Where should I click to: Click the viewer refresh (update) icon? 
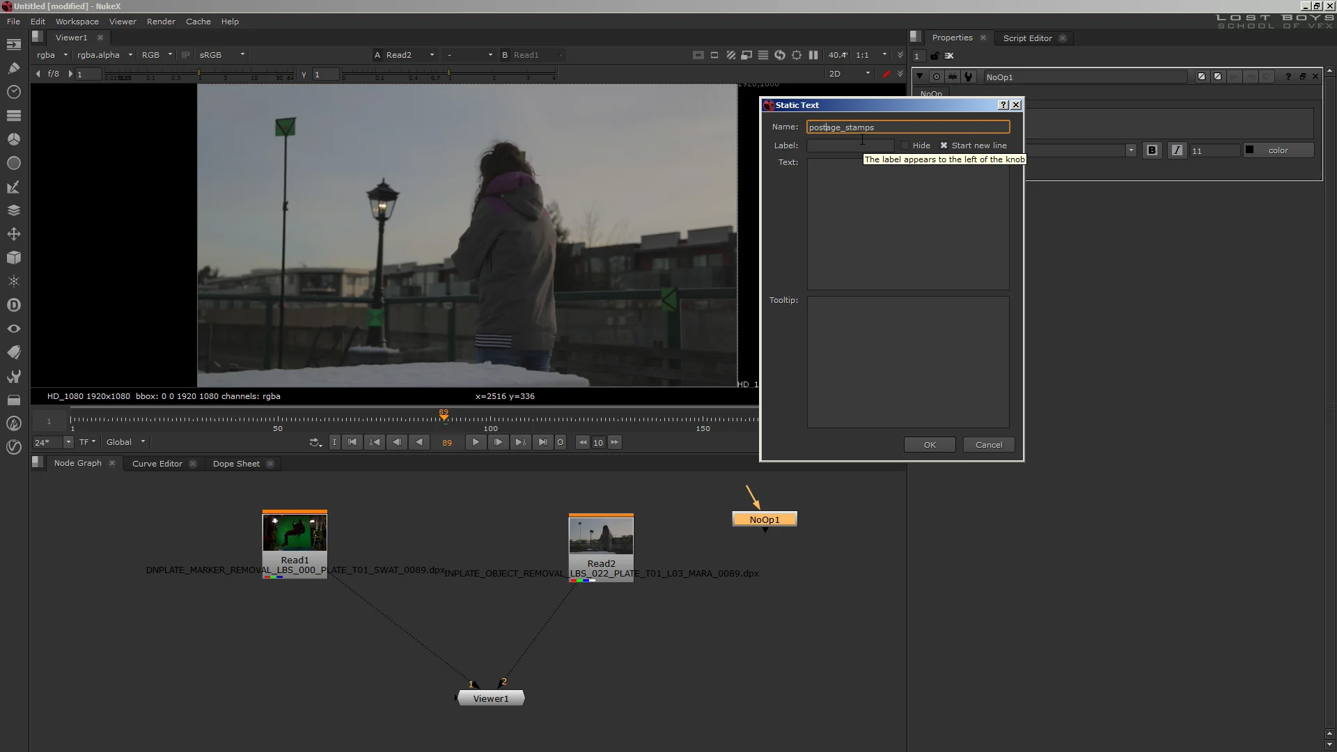click(780, 55)
